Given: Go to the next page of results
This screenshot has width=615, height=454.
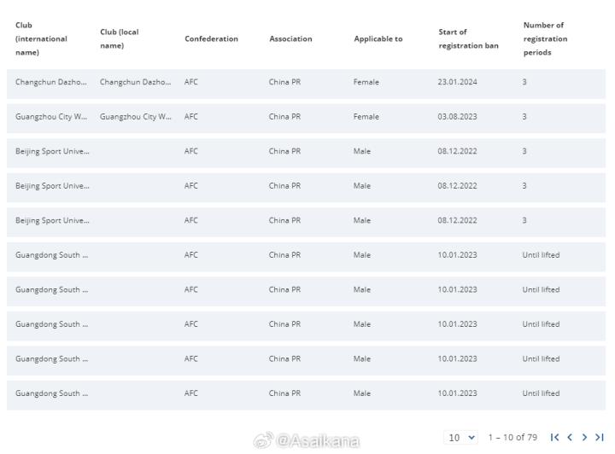Looking at the screenshot, I should point(584,438).
